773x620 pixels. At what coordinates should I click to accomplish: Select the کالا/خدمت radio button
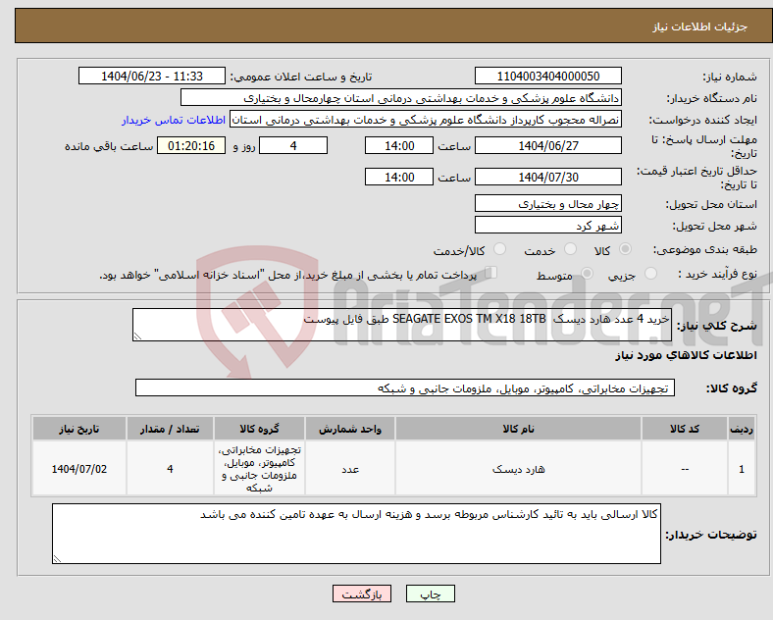click(500, 249)
